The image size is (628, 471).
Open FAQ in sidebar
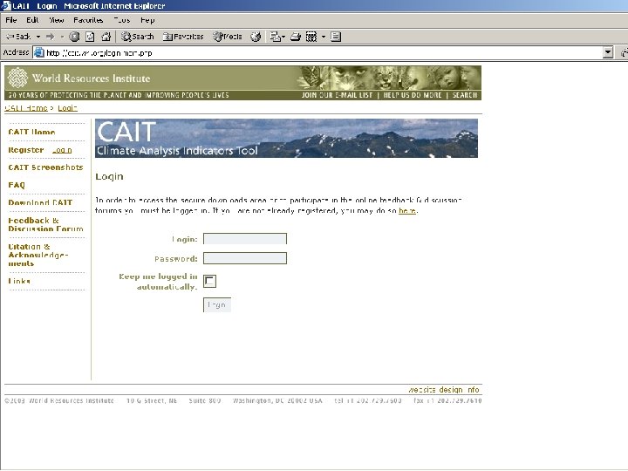tap(17, 185)
